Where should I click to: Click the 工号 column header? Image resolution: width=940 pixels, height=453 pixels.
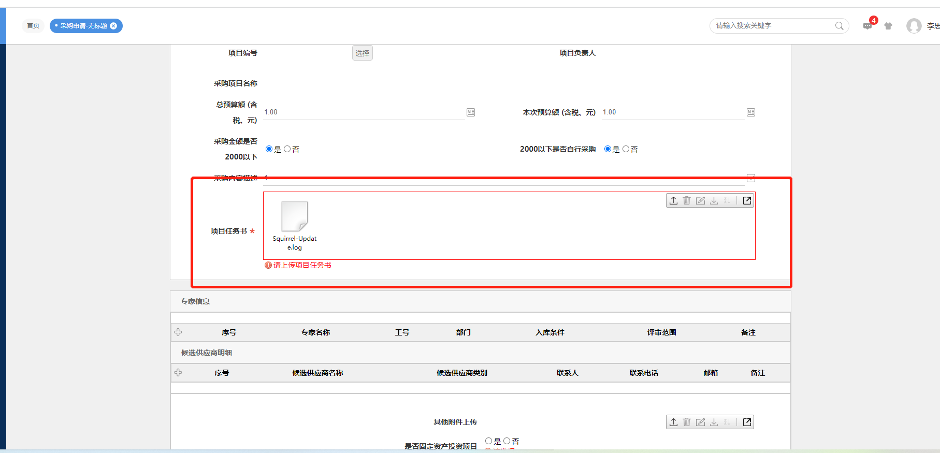[x=402, y=332]
